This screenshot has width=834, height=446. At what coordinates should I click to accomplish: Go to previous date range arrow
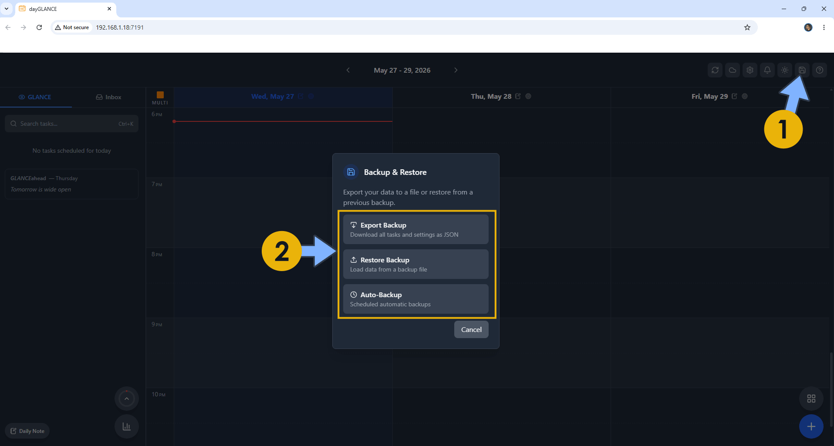(348, 70)
